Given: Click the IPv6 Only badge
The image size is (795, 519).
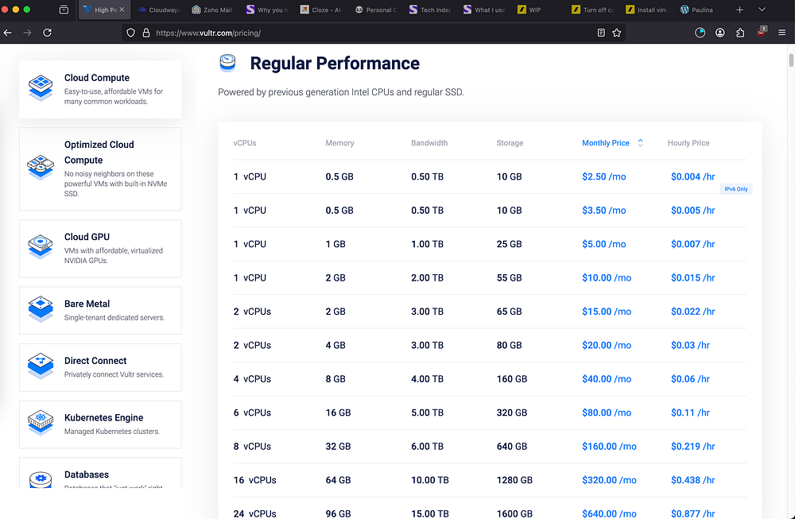Looking at the screenshot, I should tap(735, 189).
